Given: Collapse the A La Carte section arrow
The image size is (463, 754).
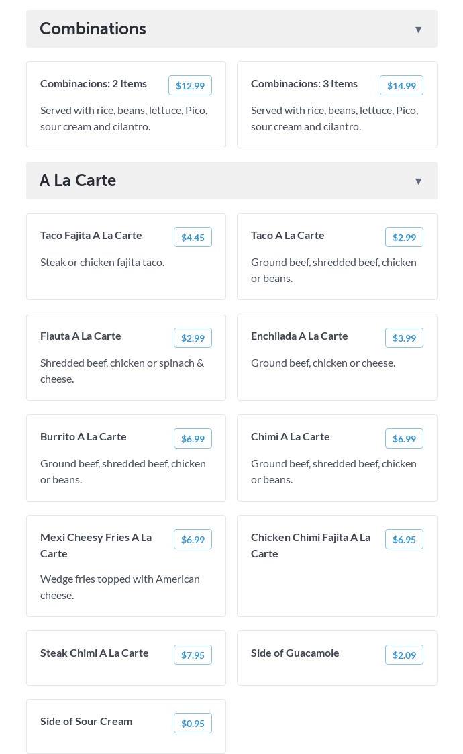Looking at the screenshot, I should pyautogui.click(x=418, y=181).
